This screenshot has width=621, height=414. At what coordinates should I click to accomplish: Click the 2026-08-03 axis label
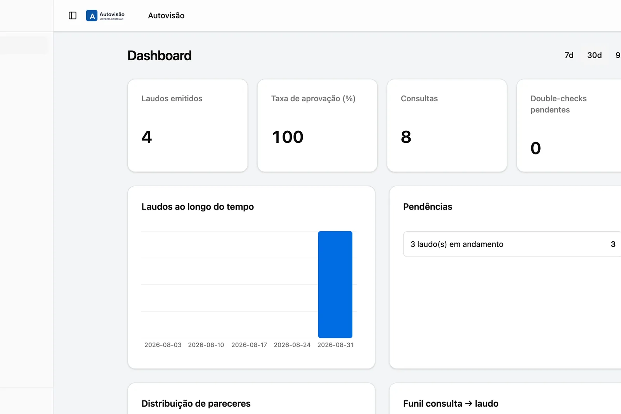pyautogui.click(x=163, y=345)
